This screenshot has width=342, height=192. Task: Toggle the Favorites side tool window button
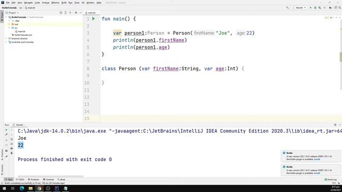[2, 170]
